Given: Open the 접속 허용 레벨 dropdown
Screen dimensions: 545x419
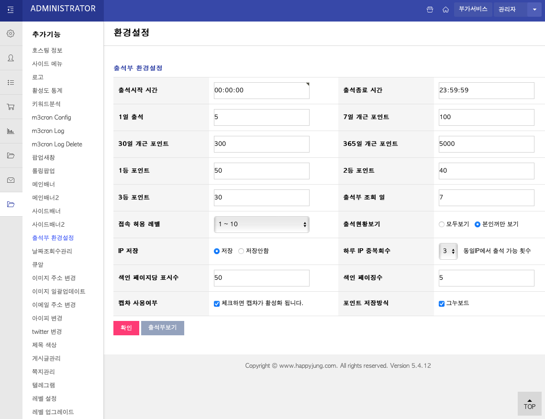Looking at the screenshot, I should [261, 224].
